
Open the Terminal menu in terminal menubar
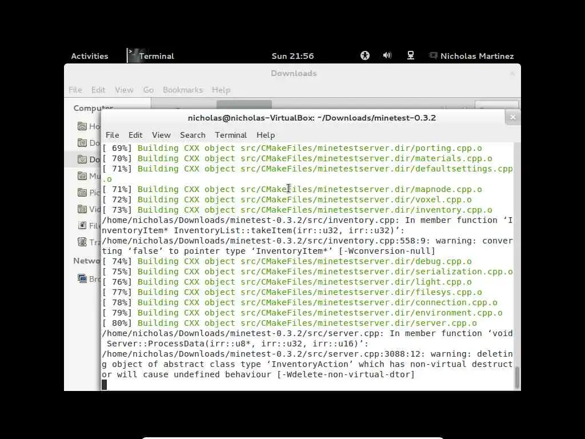(231, 135)
